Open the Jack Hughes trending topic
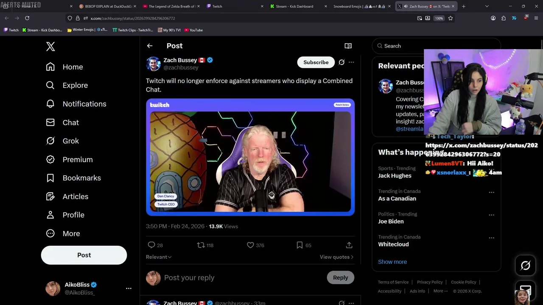 pyautogui.click(x=395, y=176)
